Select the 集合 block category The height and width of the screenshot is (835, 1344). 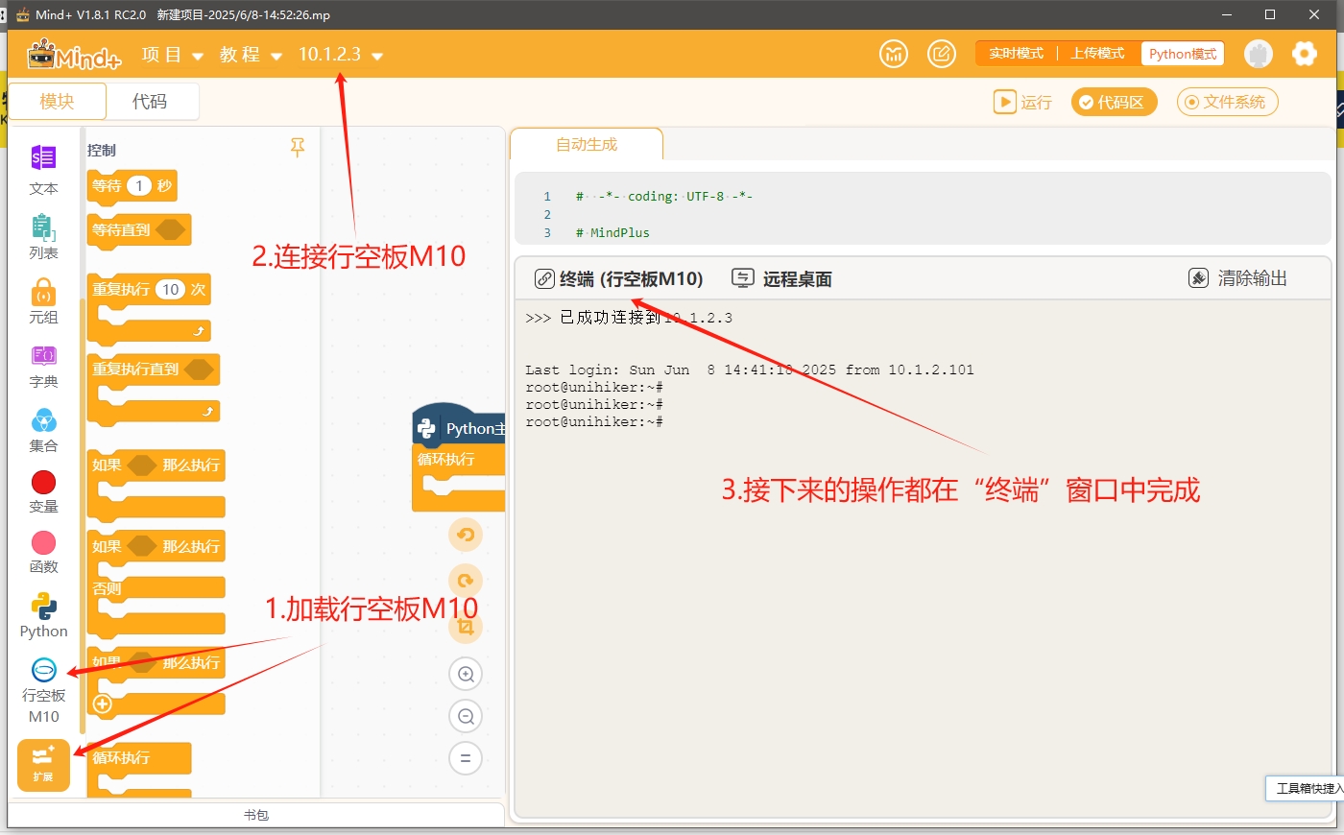(43, 429)
